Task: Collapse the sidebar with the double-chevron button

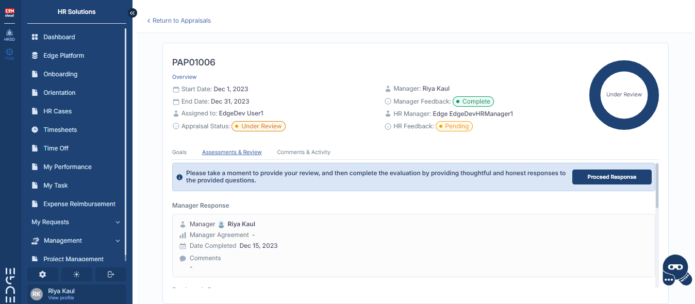Action: [133, 13]
